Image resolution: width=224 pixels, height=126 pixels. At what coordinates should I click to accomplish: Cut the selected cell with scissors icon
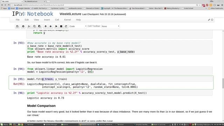pyautogui.click(x=29, y=26)
